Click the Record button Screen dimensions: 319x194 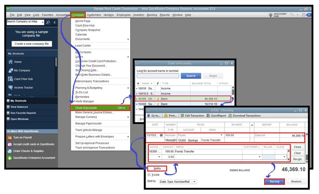point(275,182)
